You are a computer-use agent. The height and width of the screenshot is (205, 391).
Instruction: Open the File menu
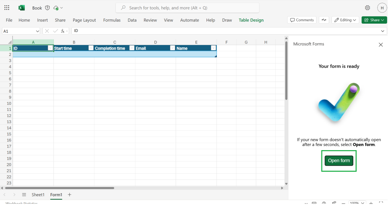click(9, 20)
